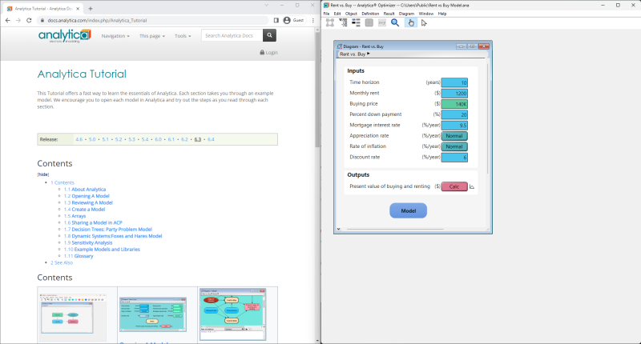
Task: Open the Object menu
Action: click(x=351, y=14)
